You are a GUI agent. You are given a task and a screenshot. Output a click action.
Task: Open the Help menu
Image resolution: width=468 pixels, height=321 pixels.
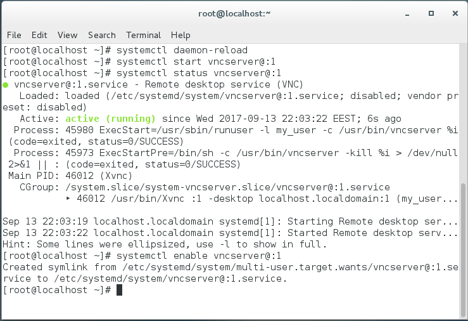coord(180,35)
